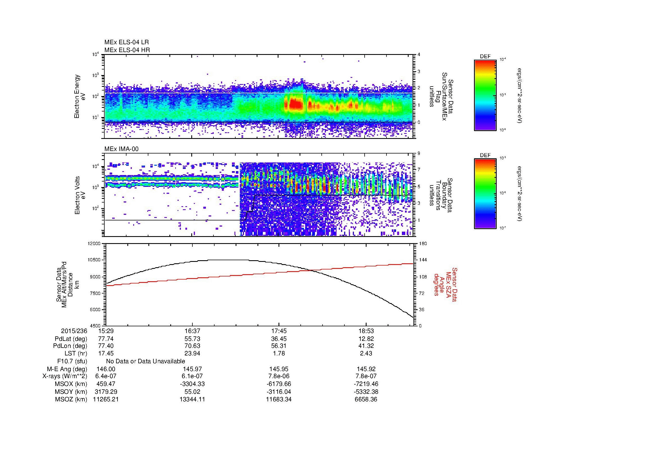
Task: Click the time tick label '15:29'
Action: 105,331
